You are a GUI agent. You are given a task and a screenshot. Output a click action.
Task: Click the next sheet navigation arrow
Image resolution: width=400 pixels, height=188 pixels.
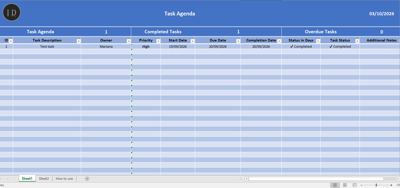click(x=8, y=179)
